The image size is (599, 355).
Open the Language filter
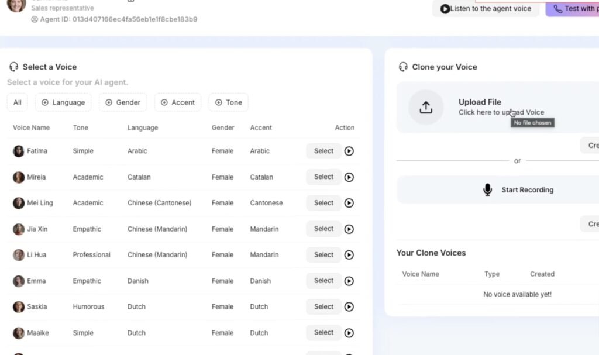(63, 102)
